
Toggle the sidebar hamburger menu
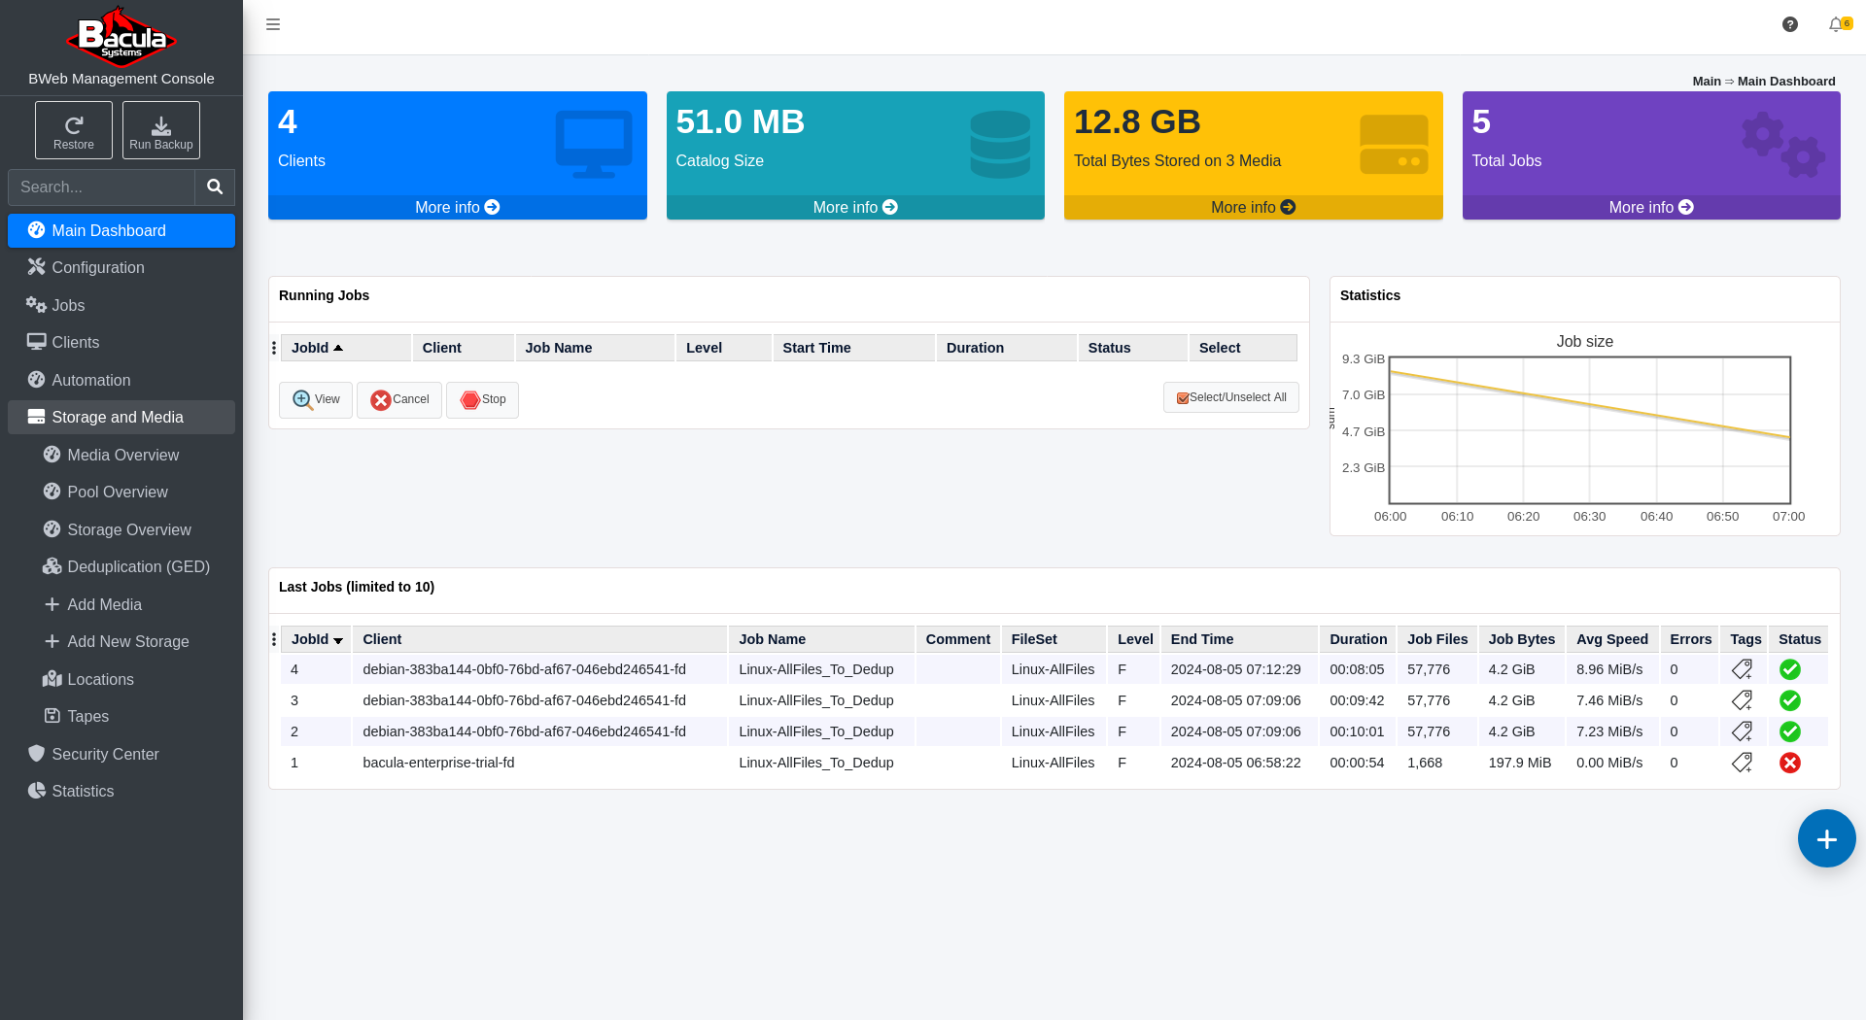click(x=273, y=24)
